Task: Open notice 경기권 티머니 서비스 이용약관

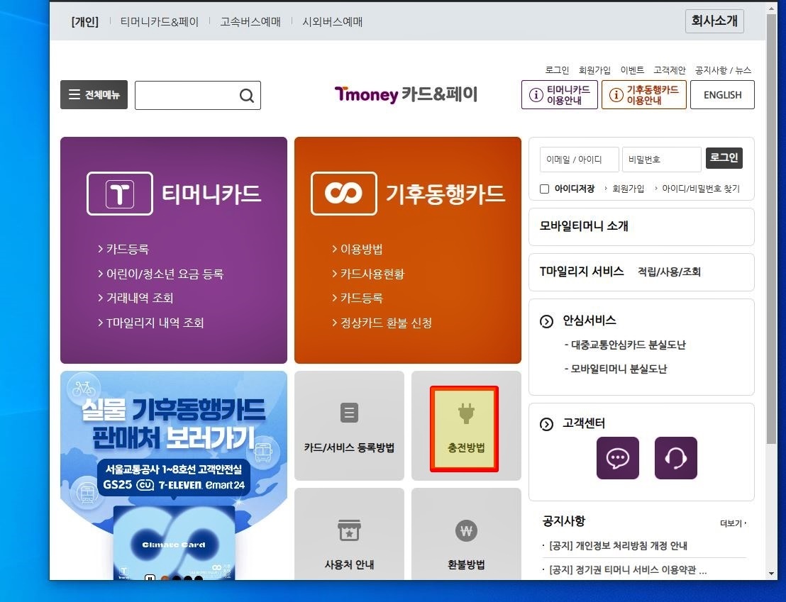Action: [x=628, y=570]
